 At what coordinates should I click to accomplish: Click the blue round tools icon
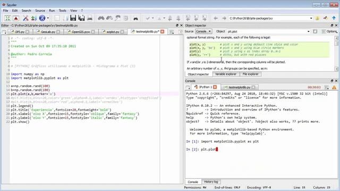42,18
